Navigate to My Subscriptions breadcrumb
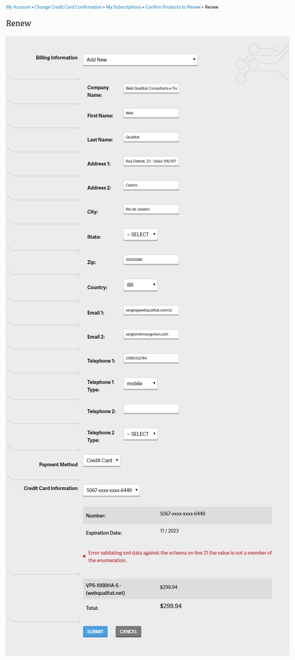Image resolution: width=295 pixels, height=660 pixels. [123, 7]
